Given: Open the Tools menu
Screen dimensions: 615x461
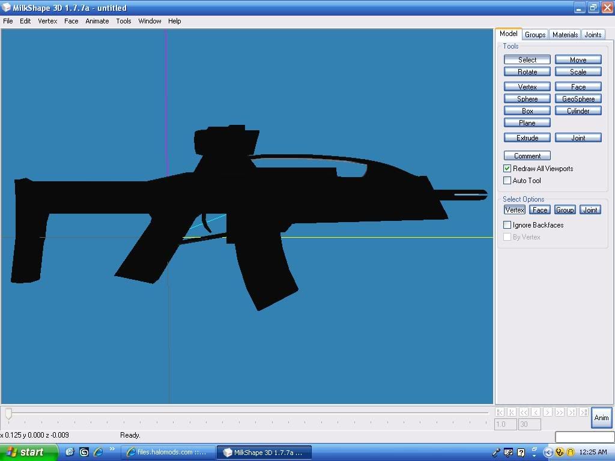Looking at the screenshot, I should pos(124,21).
